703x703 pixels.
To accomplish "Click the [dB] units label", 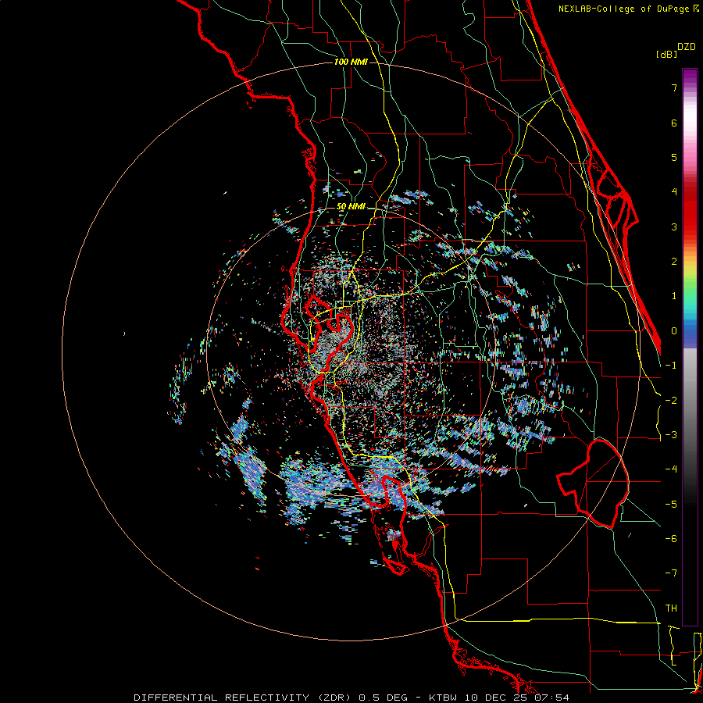I will coord(667,54).
